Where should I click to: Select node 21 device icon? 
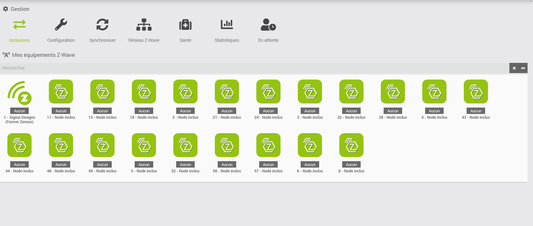click(227, 92)
